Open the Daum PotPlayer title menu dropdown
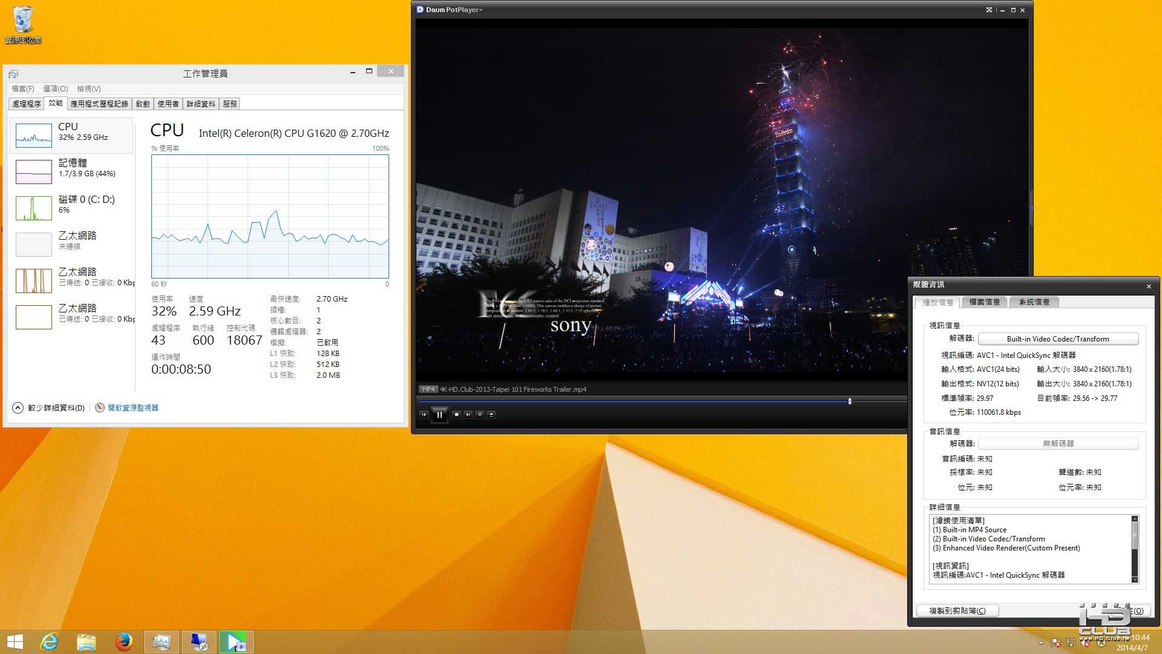 [x=454, y=10]
